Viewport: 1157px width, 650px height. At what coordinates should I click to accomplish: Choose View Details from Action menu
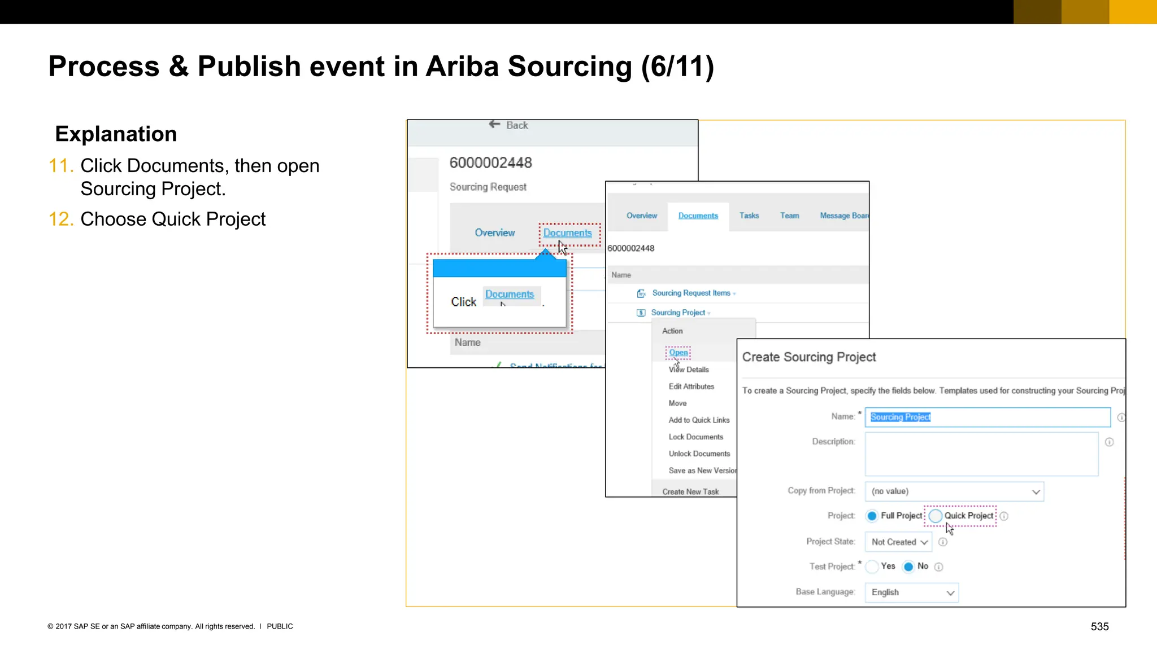689,370
